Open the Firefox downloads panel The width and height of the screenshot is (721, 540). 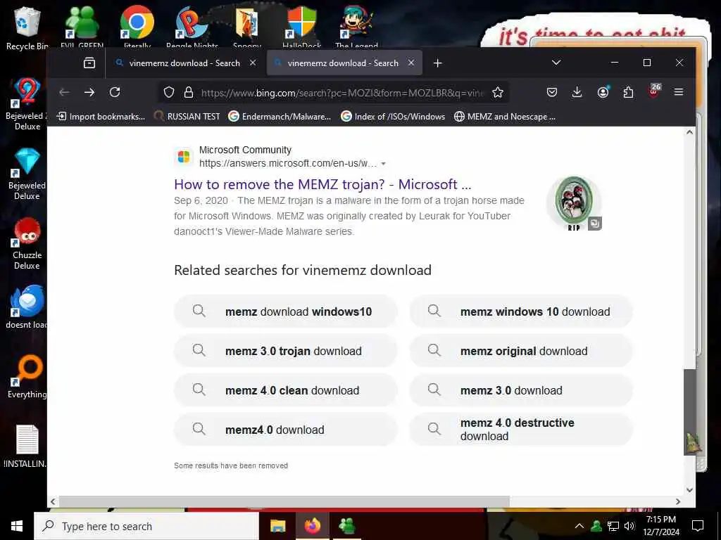point(577,92)
